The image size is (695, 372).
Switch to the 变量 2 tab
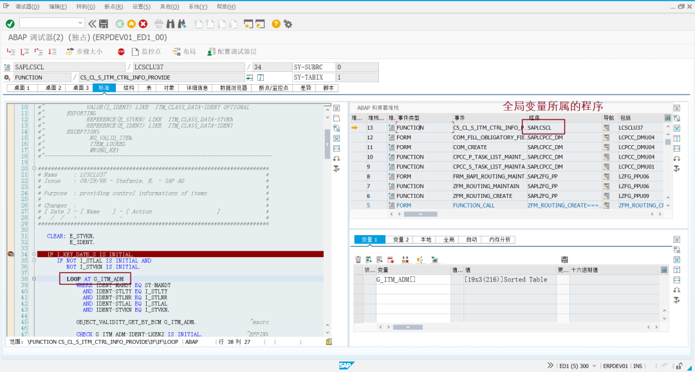tap(401, 240)
